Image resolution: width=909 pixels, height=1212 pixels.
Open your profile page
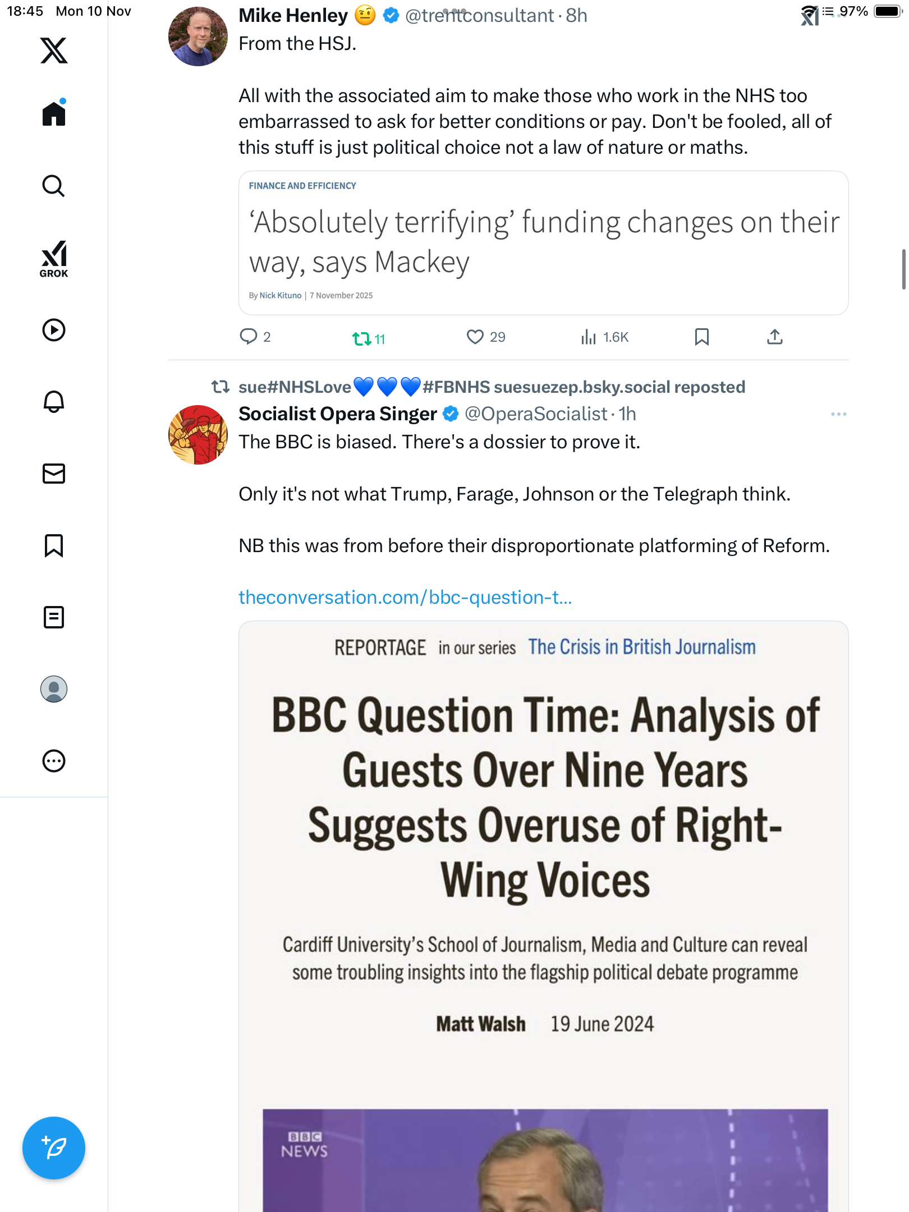click(54, 689)
